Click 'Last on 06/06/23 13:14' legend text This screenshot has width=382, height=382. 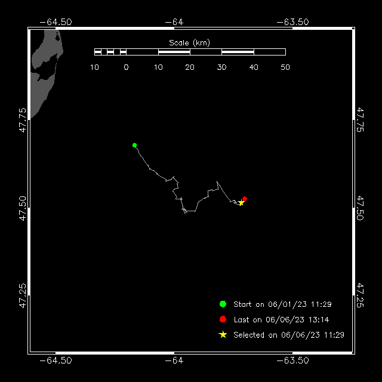[x=281, y=320]
